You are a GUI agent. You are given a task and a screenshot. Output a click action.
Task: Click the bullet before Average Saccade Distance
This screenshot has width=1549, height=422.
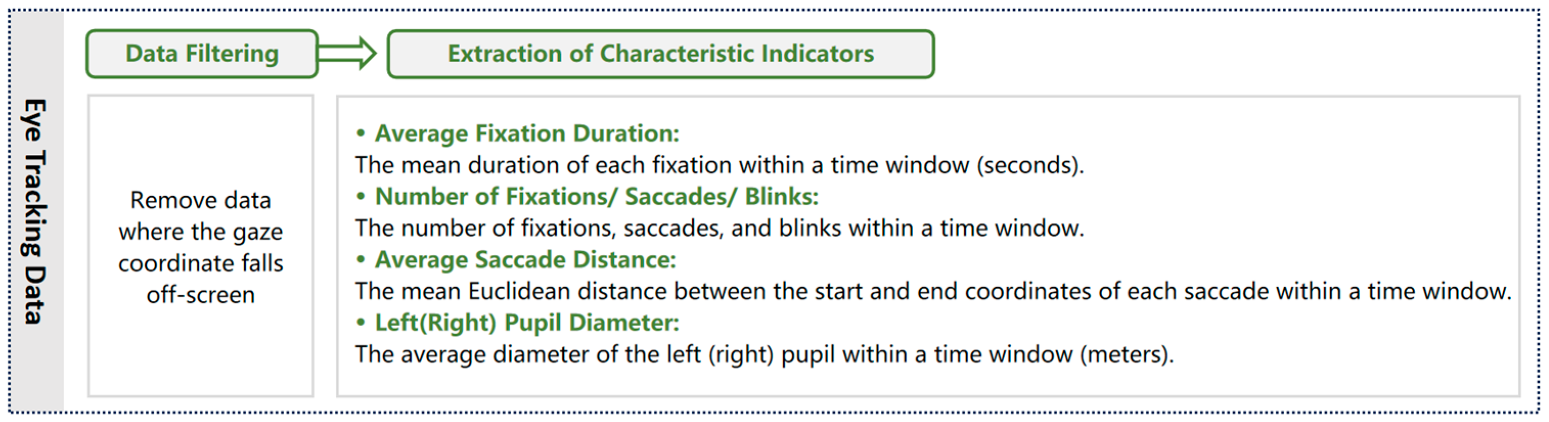click(x=361, y=259)
